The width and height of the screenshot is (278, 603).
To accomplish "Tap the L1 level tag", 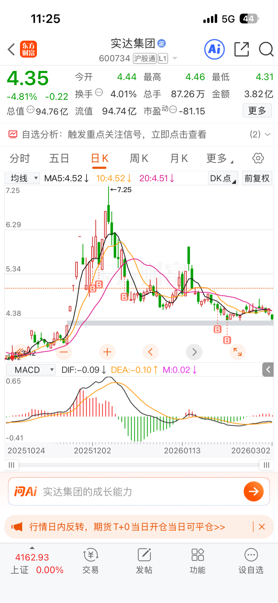I will pyautogui.click(x=163, y=58).
